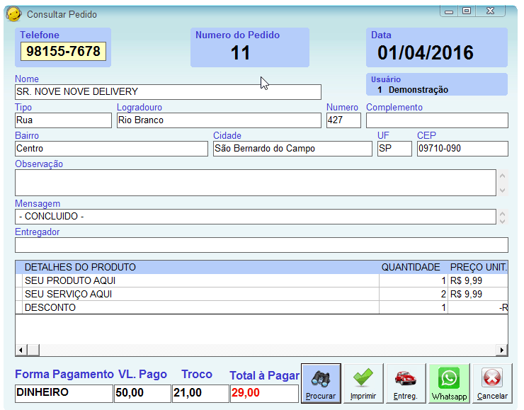Click the Cancelar red X button

click(492, 383)
